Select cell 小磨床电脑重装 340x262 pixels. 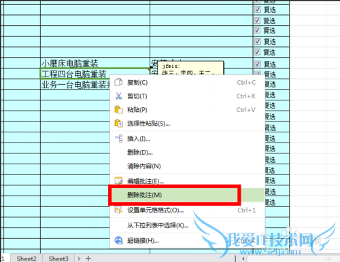coord(95,63)
